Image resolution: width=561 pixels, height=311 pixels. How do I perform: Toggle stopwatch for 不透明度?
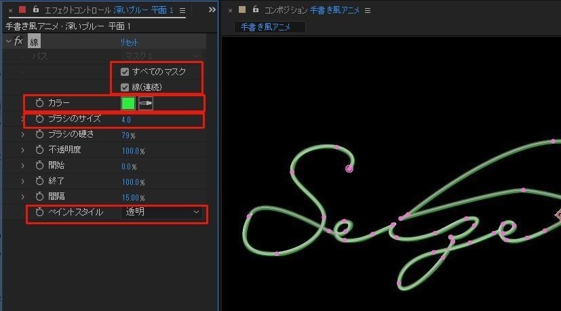click(39, 150)
